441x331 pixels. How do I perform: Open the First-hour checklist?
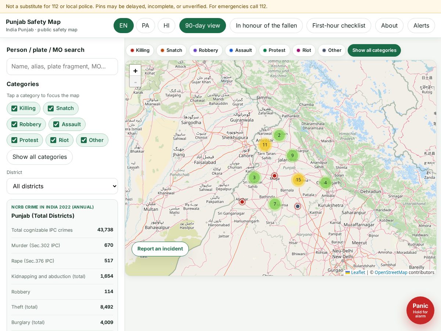click(339, 25)
